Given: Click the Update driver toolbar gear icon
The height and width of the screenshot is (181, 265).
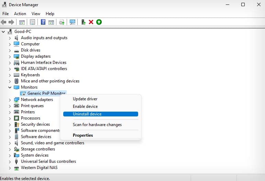Looking at the screenshot, I should [62, 22].
